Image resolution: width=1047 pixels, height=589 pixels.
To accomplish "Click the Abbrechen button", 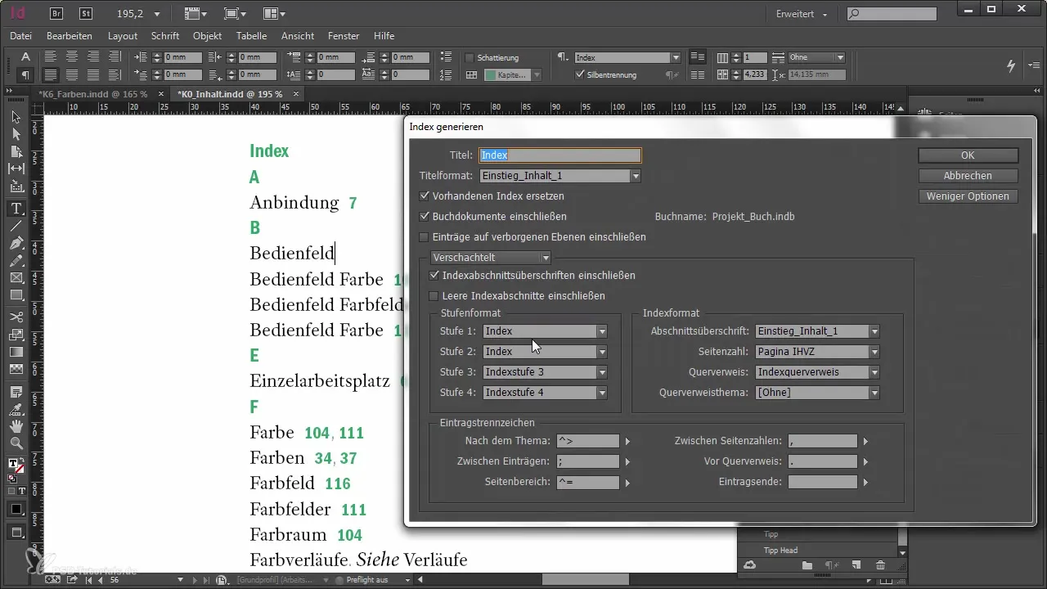I will tap(968, 176).
